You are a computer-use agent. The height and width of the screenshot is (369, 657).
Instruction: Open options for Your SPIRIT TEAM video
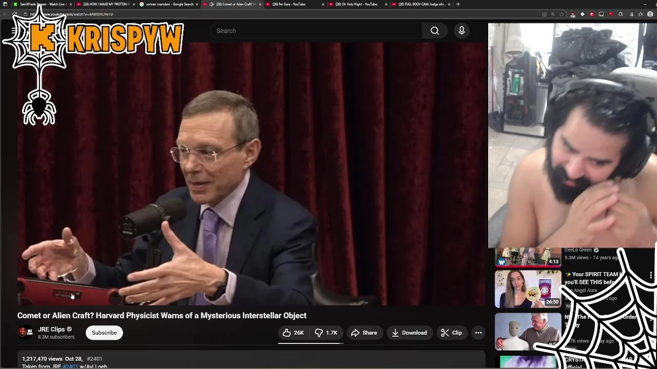point(651,276)
